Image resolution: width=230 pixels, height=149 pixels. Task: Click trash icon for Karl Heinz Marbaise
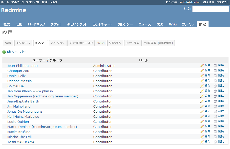[215, 116]
